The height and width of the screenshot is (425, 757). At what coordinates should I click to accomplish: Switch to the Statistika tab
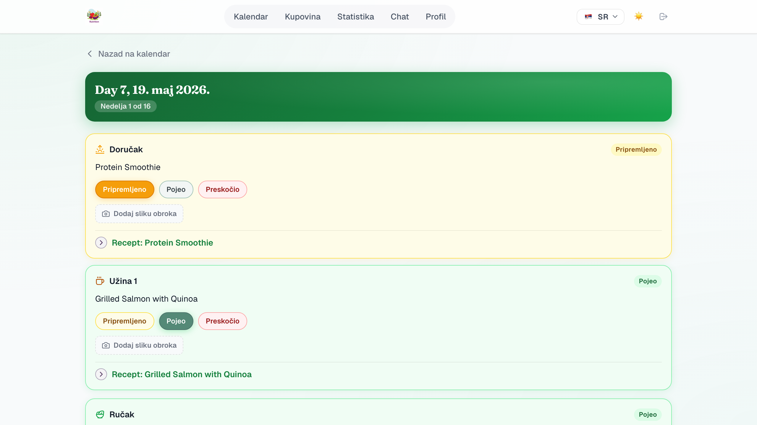(355, 17)
